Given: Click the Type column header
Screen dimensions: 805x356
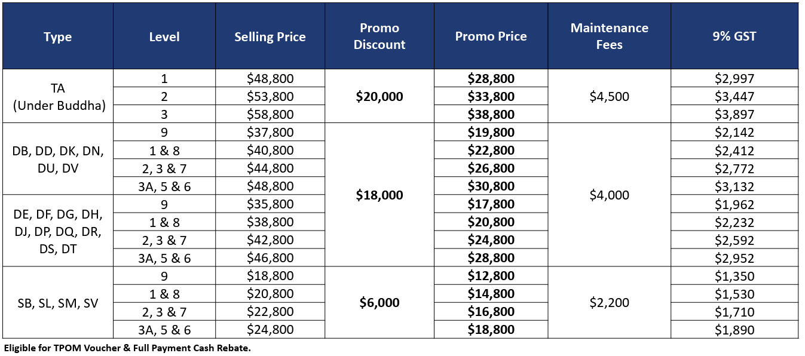Looking at the screenshot, I should tap(58, 36).
